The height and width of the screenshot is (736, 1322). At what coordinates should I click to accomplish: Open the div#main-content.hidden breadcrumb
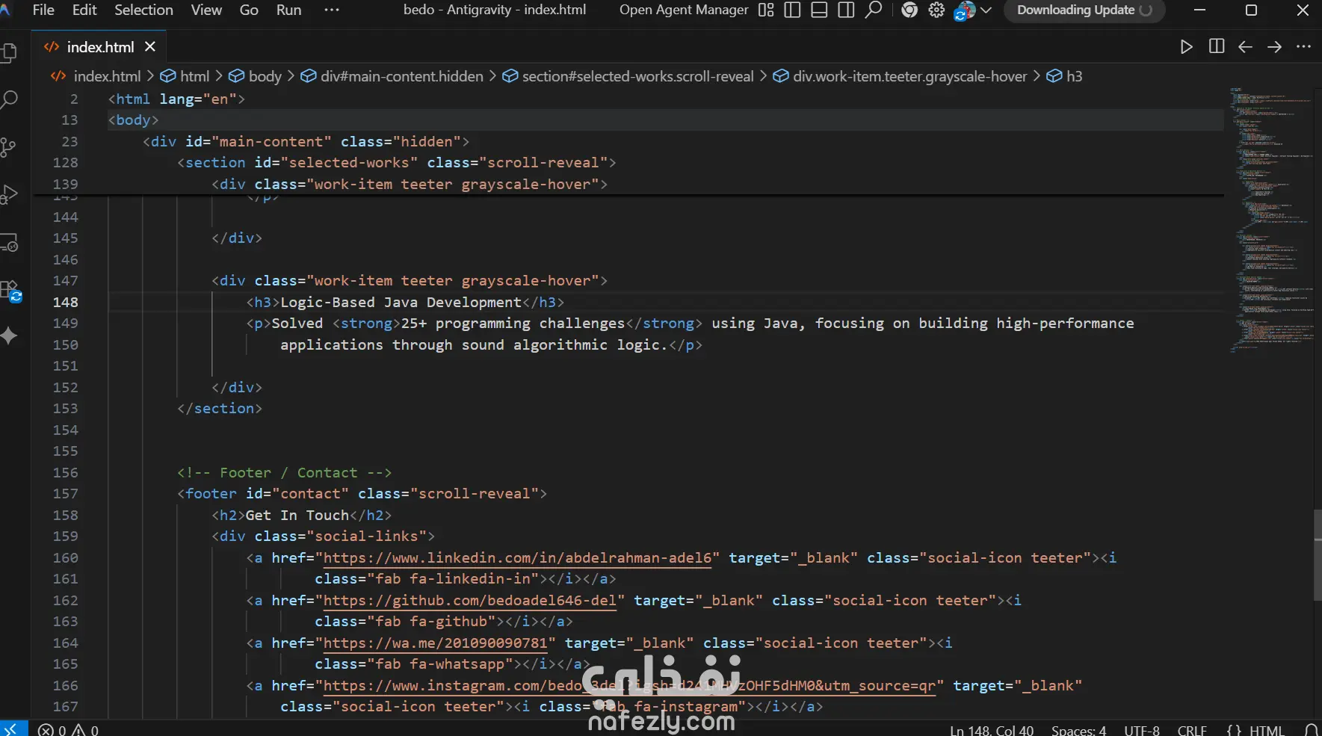tap(392, 76)
